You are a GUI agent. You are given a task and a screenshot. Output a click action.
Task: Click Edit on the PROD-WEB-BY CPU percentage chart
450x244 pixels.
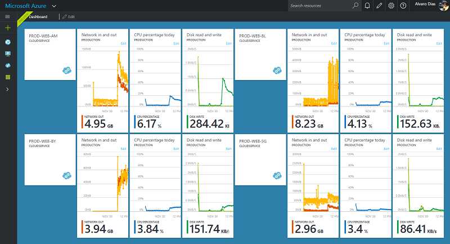pos(176,149)
